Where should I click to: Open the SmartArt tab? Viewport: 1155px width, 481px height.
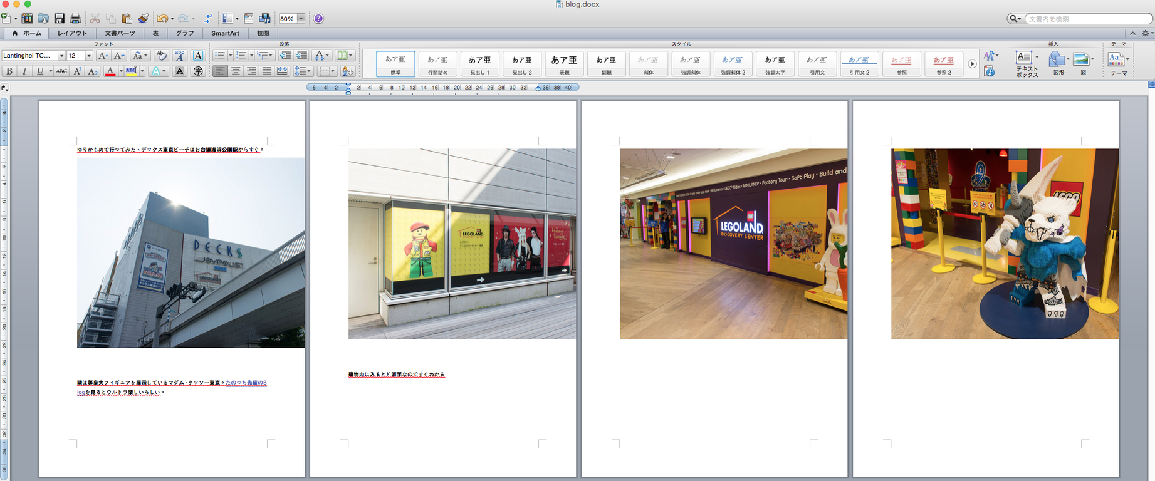click(225, 33)
